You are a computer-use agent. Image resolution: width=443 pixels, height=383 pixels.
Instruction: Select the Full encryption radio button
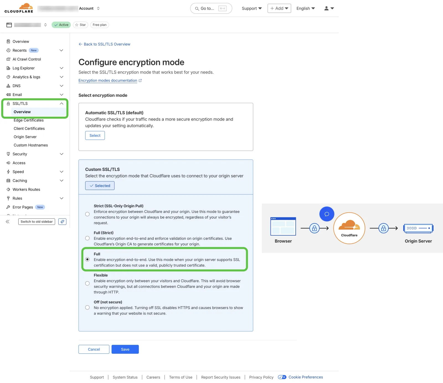pos(87,259)
